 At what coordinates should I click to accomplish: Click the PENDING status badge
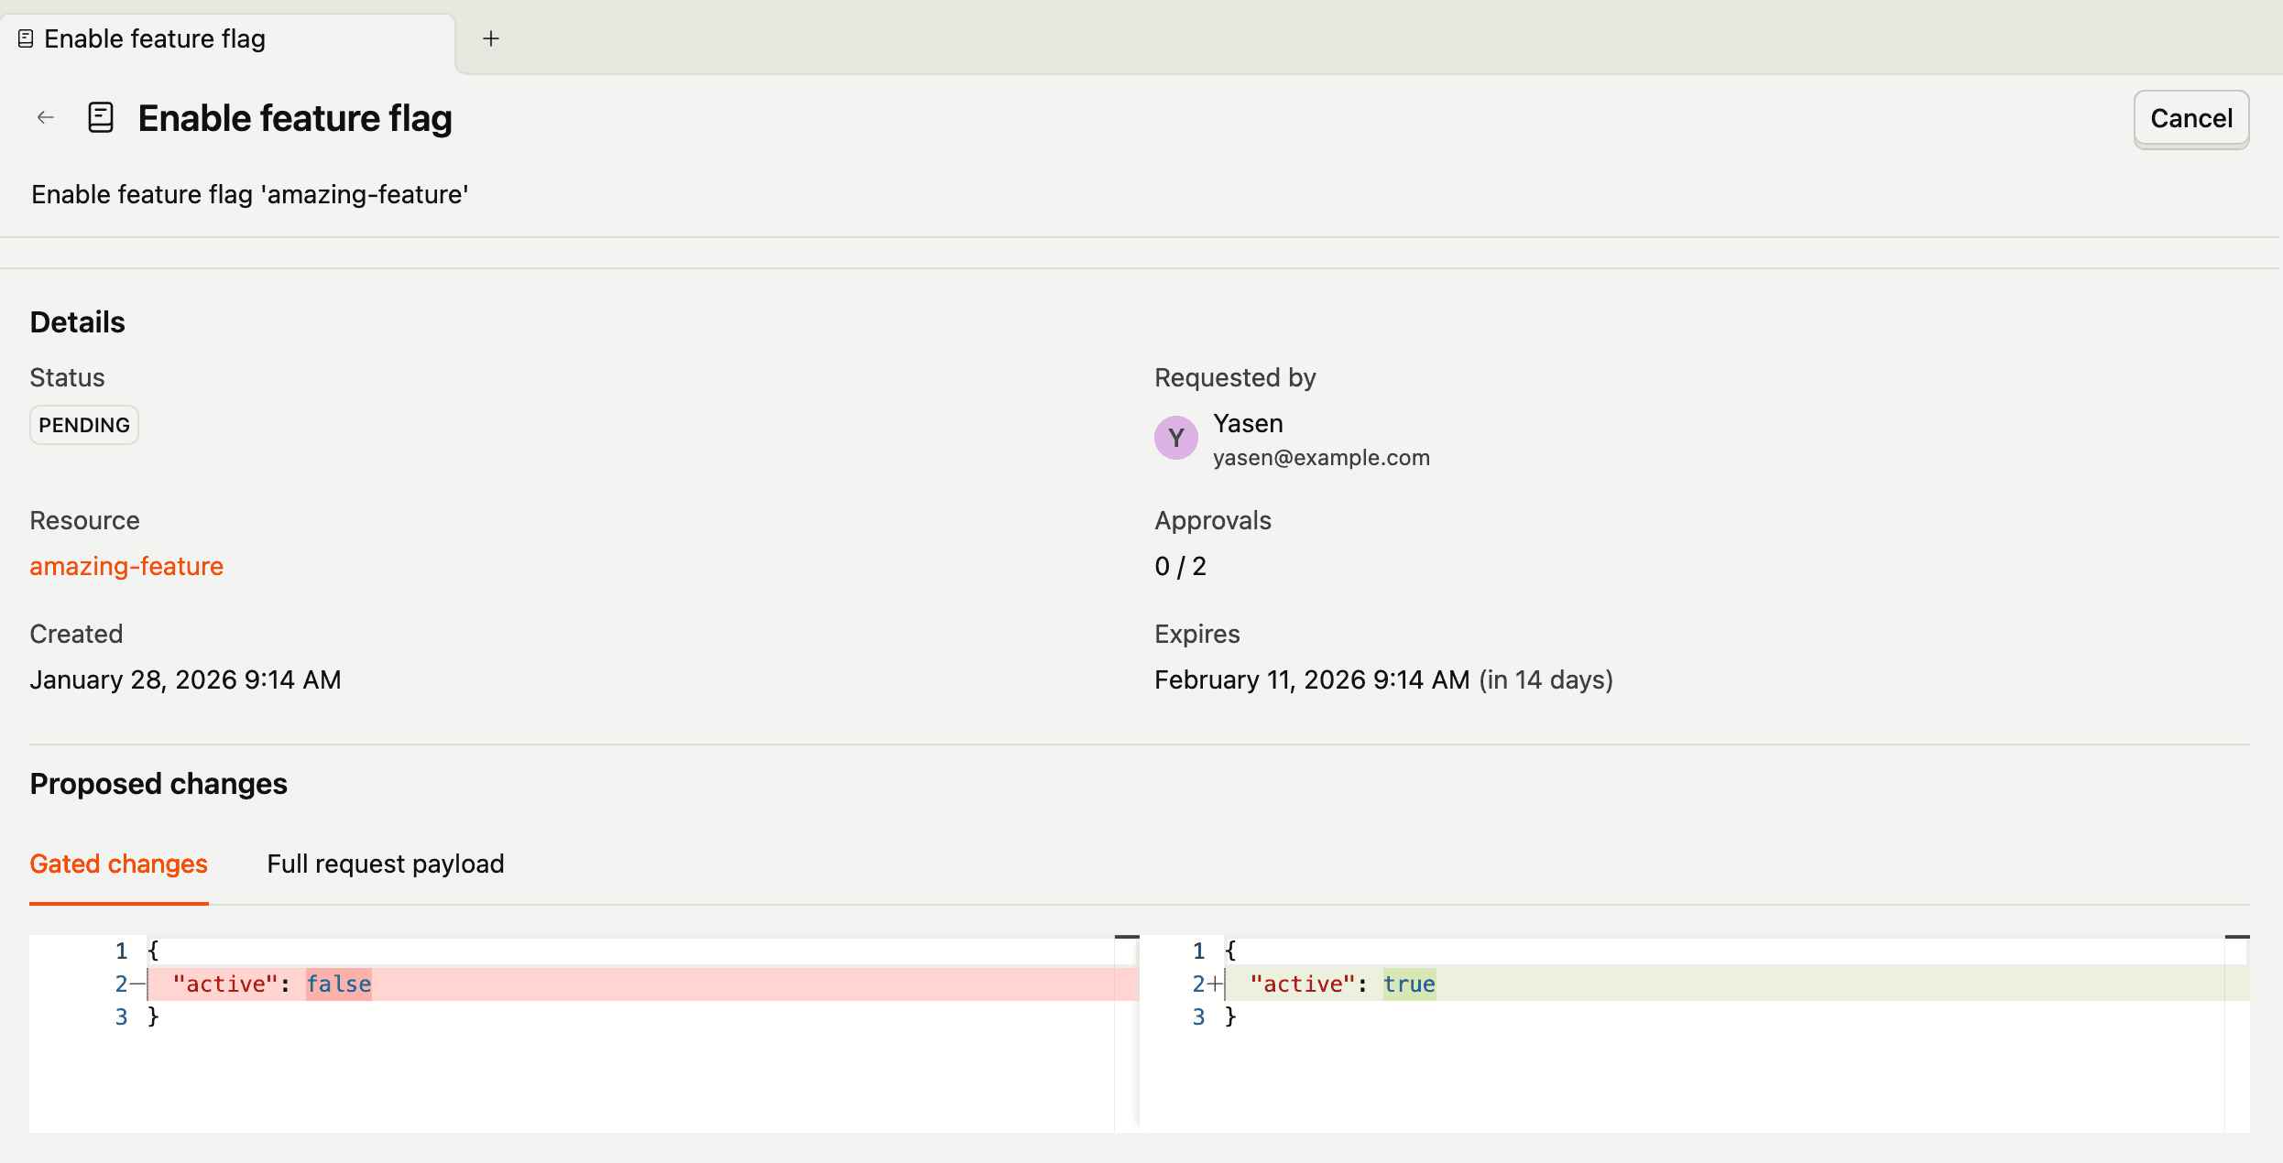click(83, 424)
